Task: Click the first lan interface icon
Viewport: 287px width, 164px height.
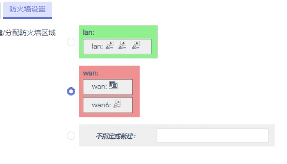Action: click(109, 46)
